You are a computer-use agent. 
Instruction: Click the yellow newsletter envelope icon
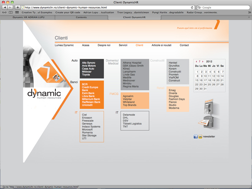tap(200, 136)
